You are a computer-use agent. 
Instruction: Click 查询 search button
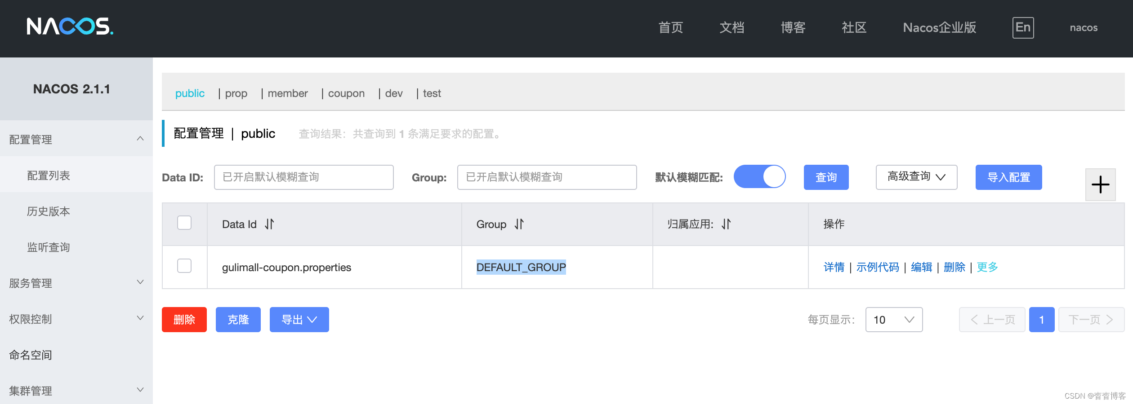[x=826, y=177]
